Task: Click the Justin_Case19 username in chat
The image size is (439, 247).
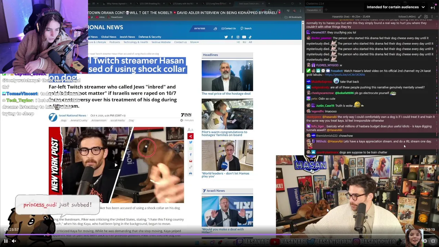Action: (325, 106)
